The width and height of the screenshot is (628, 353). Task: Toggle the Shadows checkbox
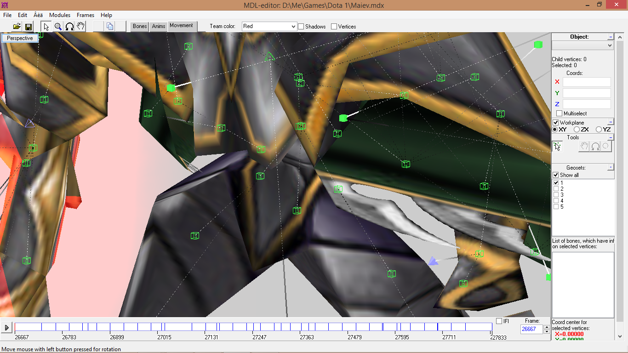[301, 27]
